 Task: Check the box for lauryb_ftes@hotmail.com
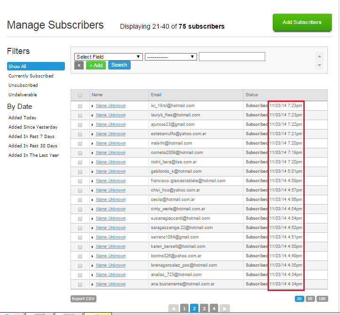click(x=80, y=115)
